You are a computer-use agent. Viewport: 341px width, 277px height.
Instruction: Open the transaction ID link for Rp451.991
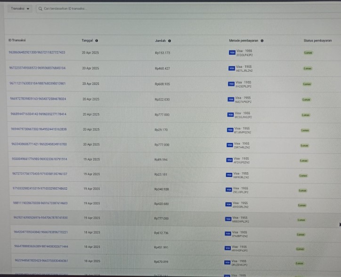click(x=41, y=246)
